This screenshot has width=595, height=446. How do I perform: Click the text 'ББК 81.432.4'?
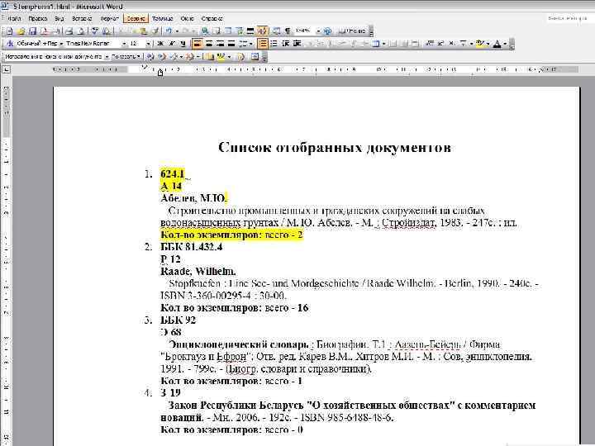click(x=191, y=246)
